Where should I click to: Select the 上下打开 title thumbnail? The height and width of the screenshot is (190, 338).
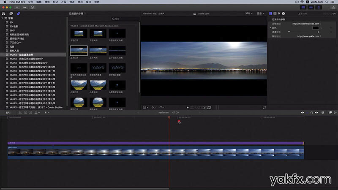[x=79, y=51]
